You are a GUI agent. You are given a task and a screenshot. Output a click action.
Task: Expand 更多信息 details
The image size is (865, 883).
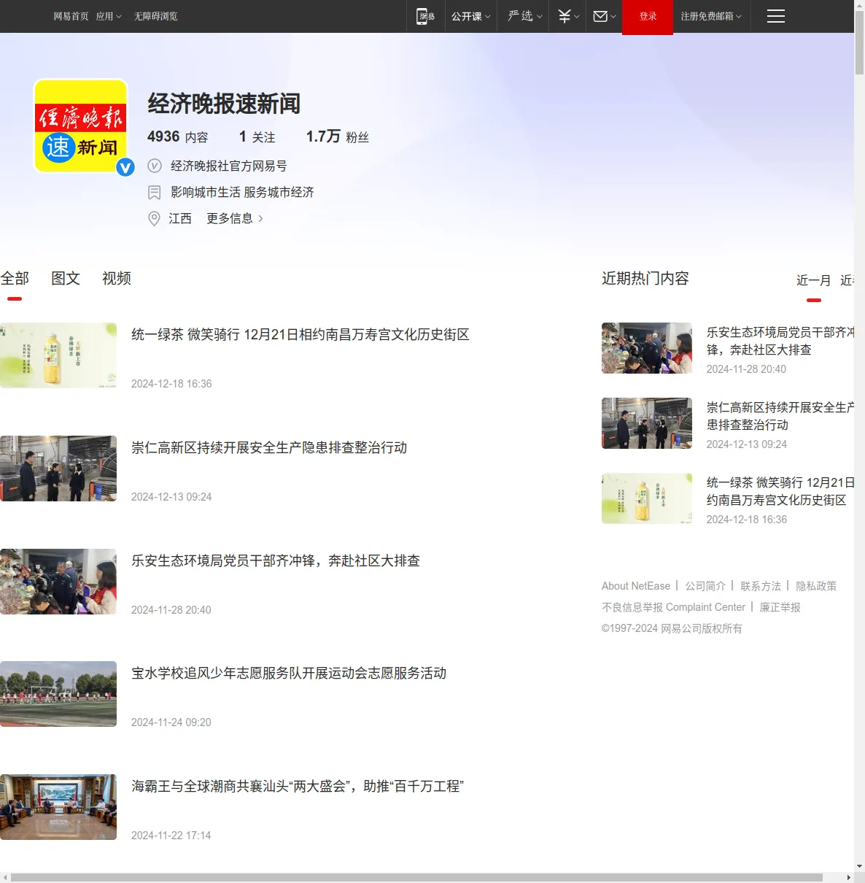[x=235, y=218]
